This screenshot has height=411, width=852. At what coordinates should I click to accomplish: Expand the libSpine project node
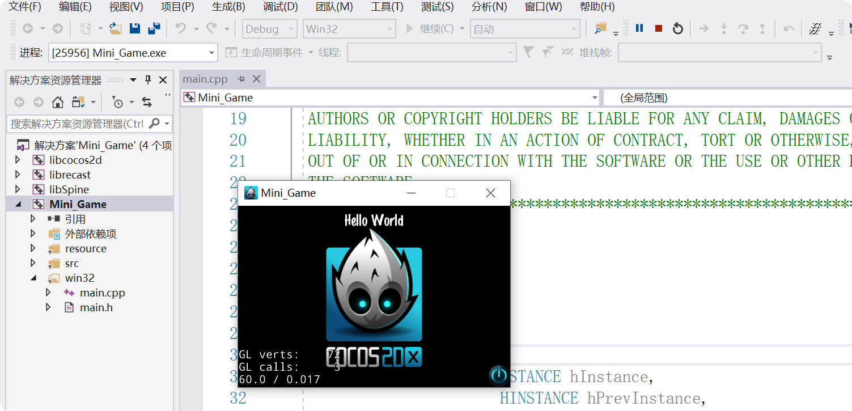[18, 189]
